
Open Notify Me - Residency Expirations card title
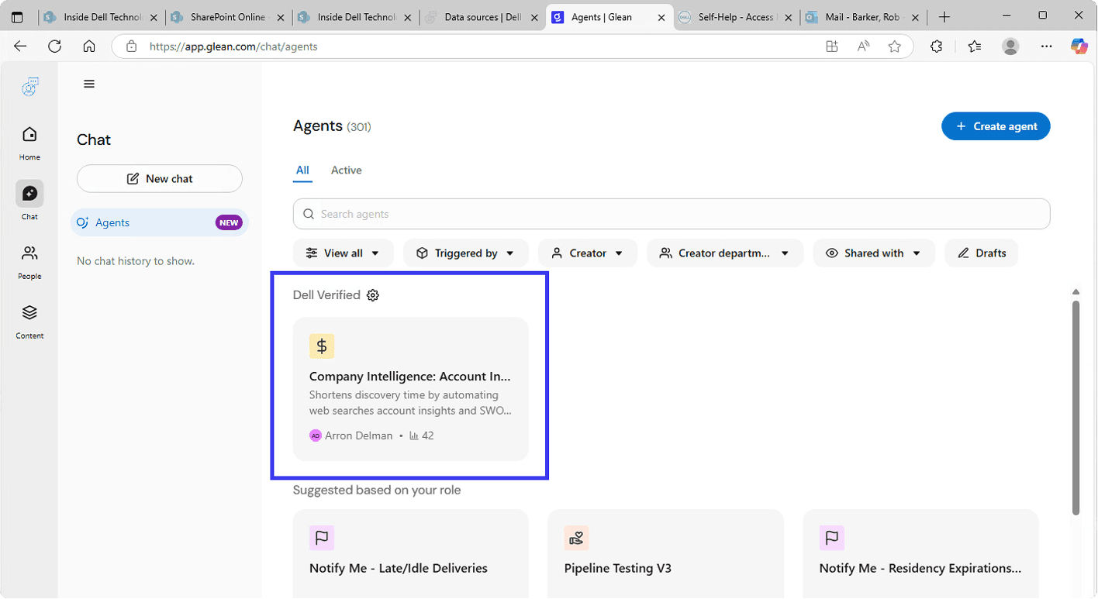920,569
